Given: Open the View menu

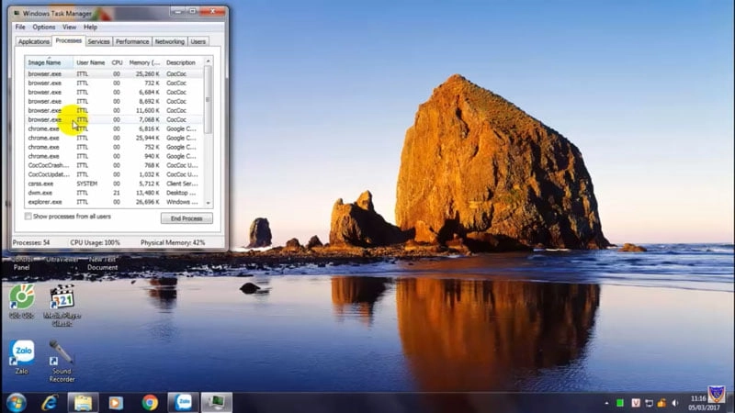Looking at the screenshot, I should point(69,28).
